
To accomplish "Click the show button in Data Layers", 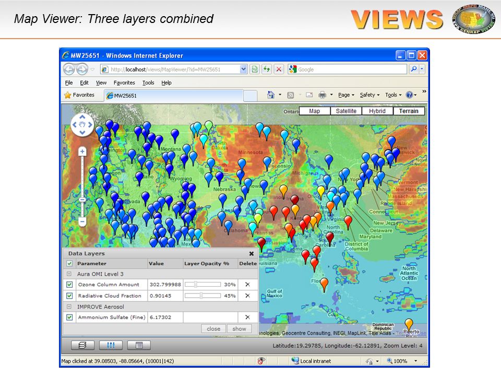I will pyautogui.click(x=239, y=328).
